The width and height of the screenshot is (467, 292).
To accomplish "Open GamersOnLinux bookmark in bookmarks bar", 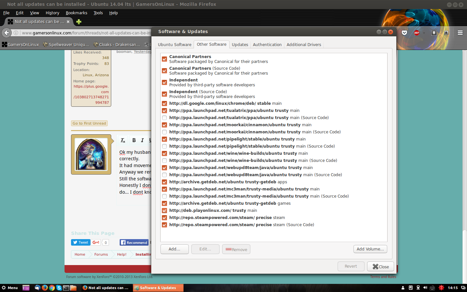I will [x=20, y=44].
